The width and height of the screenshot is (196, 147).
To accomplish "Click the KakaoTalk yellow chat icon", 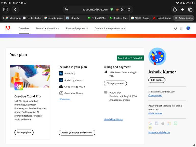I will pyautogui.click(x=150, y=128).
